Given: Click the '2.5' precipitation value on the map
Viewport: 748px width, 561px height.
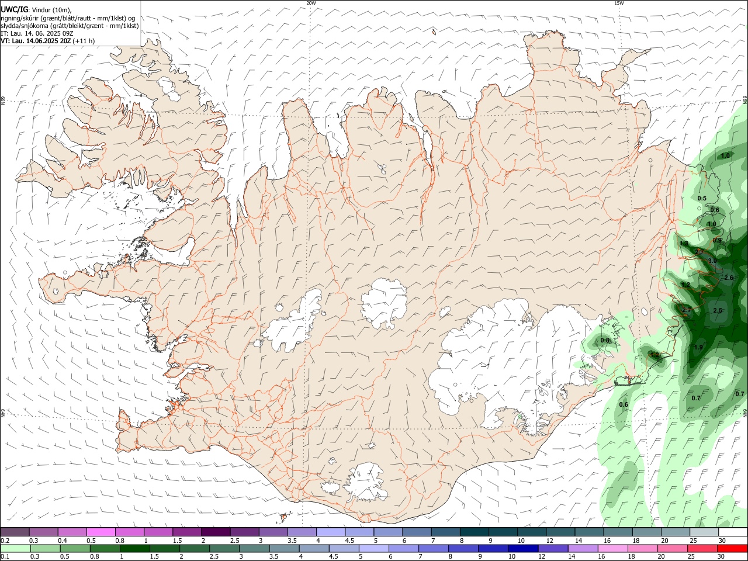Looking at the screenshot, I should click(718, 310).
